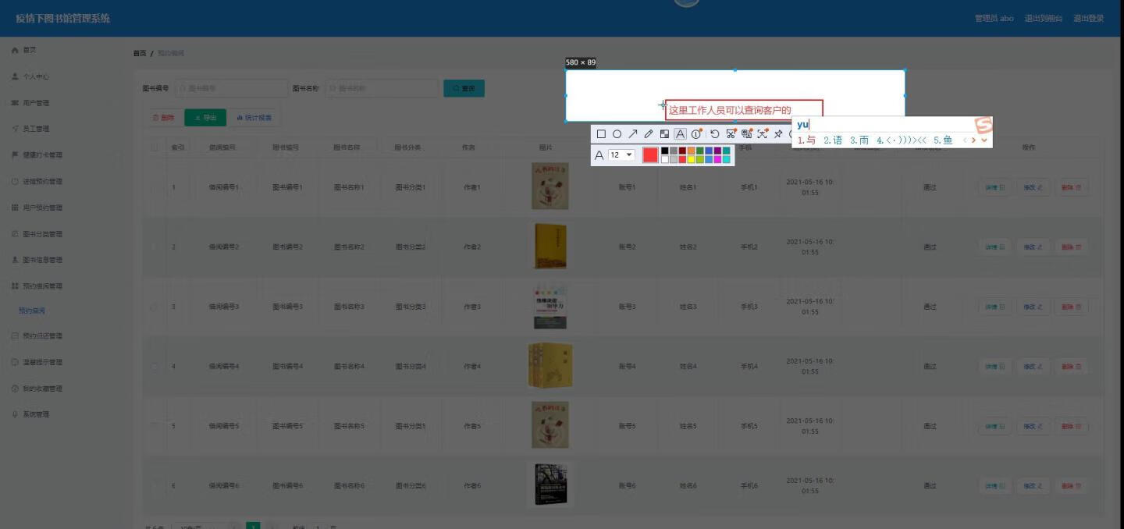Click 删除 button for row 账号3
Image resolution: width=1124 pixels, height=529 pixels.
[1071, 307]
